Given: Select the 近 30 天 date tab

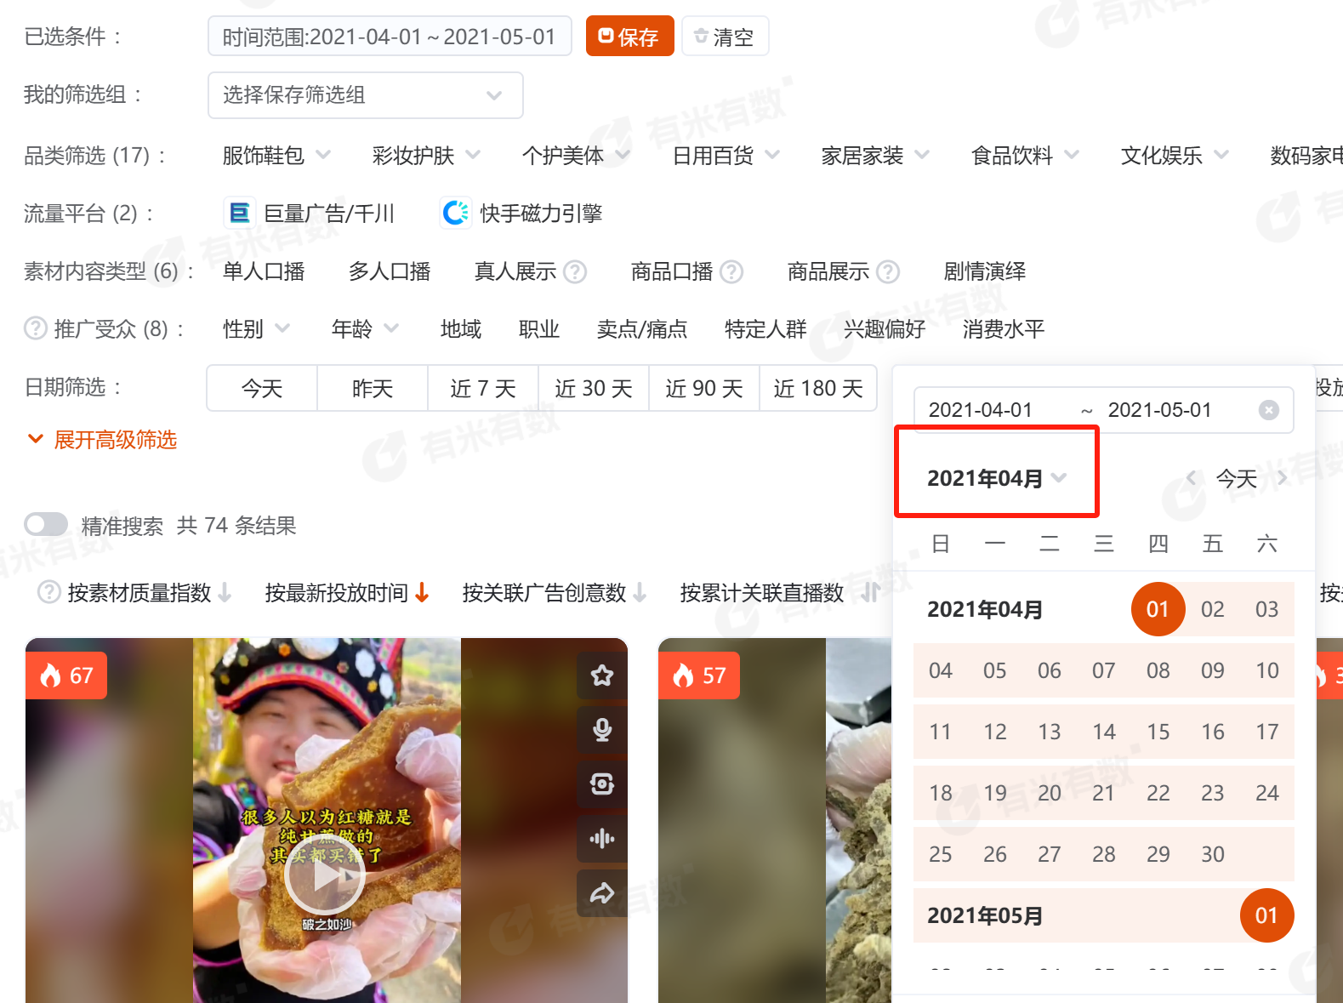Looking at the screenshot, I should pos(593,389).
